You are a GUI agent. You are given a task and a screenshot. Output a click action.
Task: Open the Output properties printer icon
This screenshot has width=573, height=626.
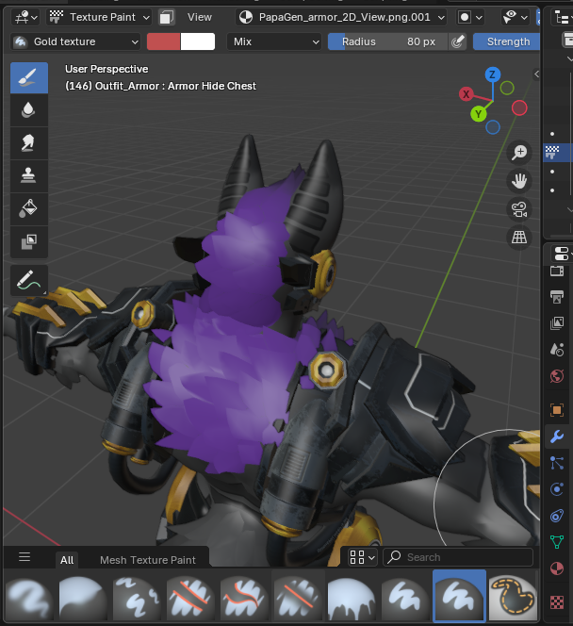(557, 297)
